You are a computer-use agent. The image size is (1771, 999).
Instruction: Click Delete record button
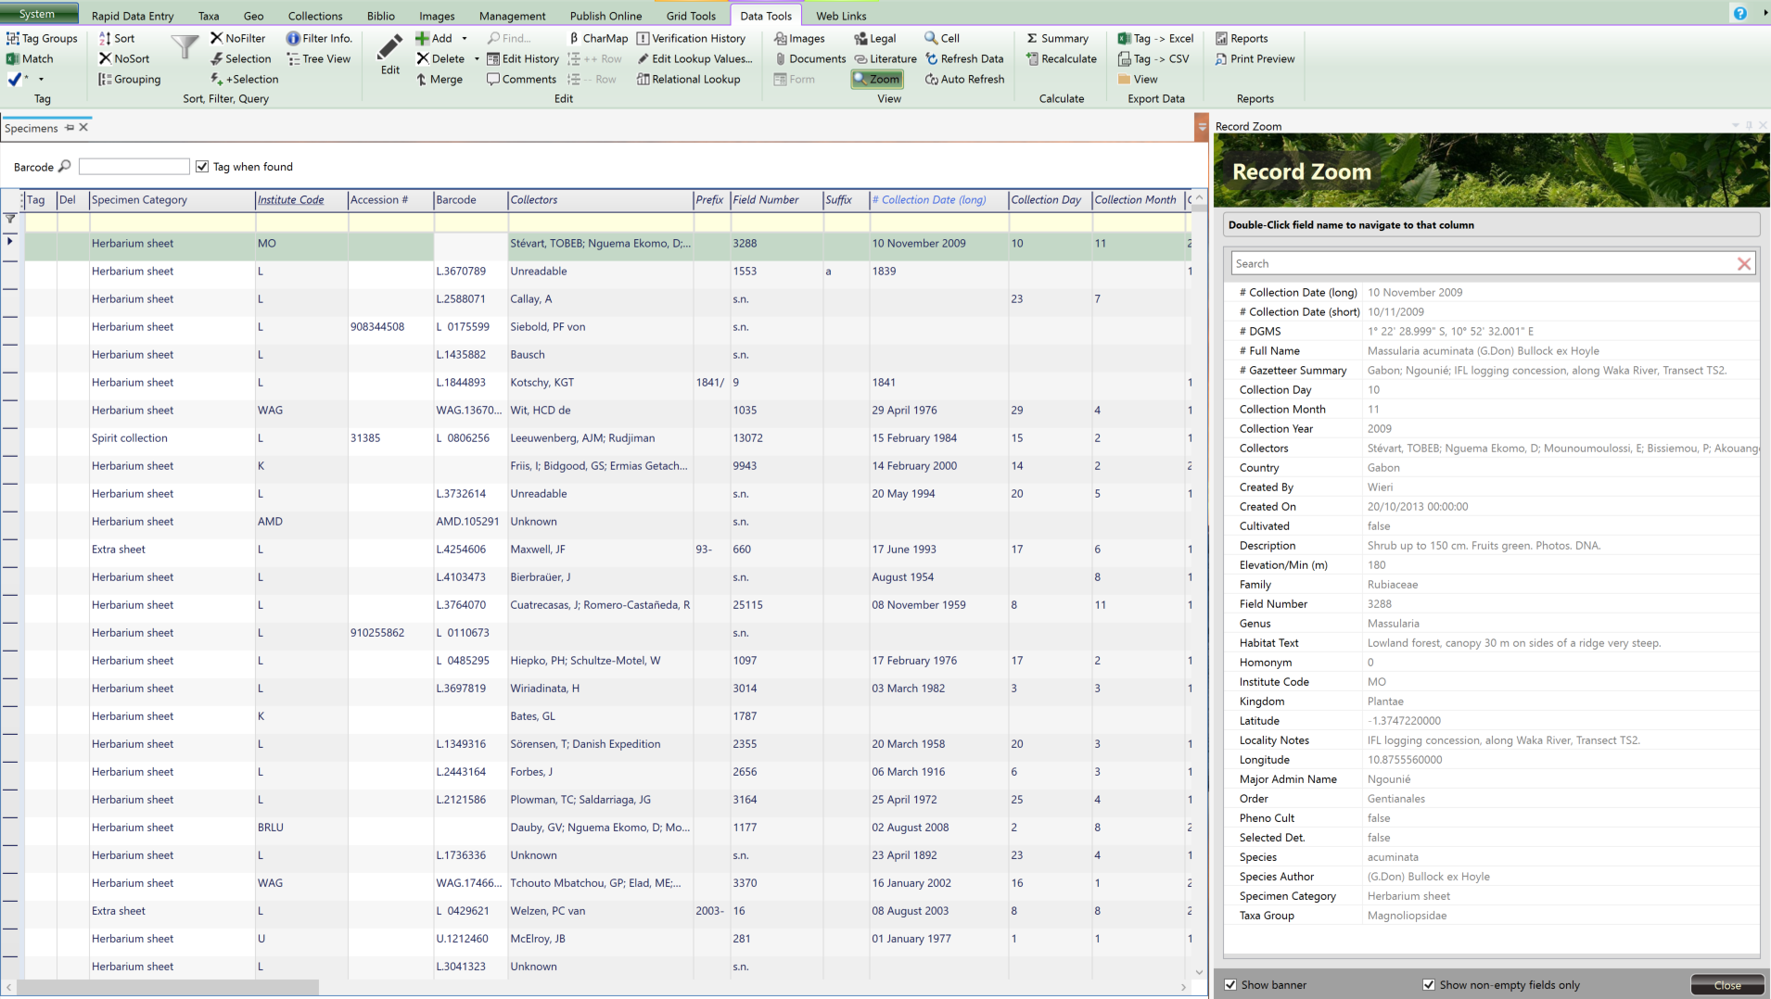coord(440,58)
